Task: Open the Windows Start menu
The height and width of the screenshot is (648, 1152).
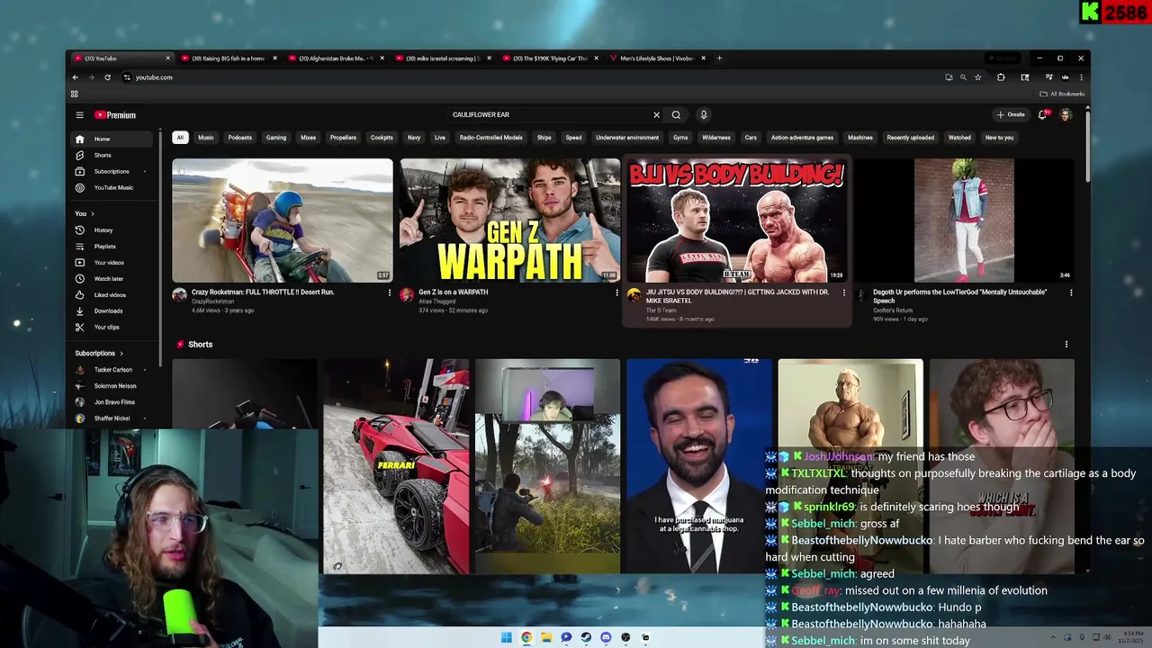Action: tap(507, 637)
